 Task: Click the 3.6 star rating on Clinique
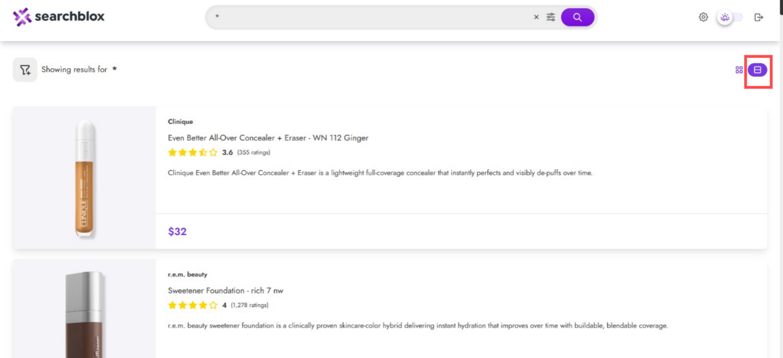pyautogui.click(x=192, y=153)
